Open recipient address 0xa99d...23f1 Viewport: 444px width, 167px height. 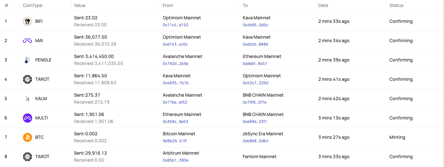pyautogui.click(x=255, y=122)
